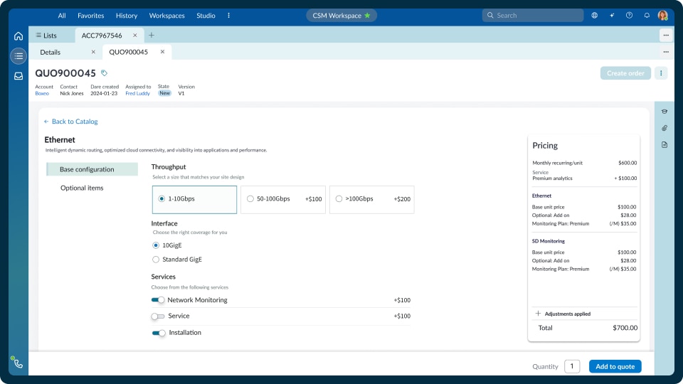This screenshot has width=683, height=384.
Task: Open the Studio menu
Action: point(206,15)
